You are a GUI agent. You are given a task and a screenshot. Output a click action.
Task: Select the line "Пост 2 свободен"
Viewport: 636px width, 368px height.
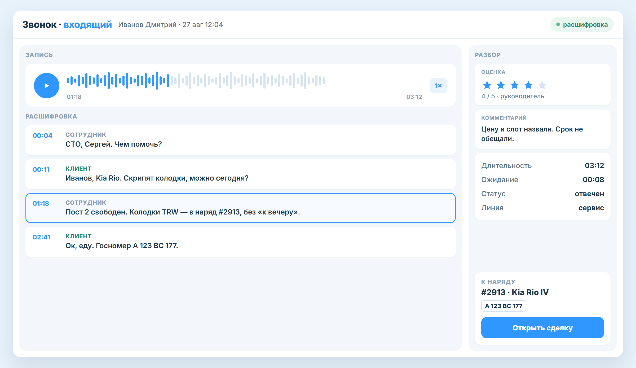click(241, 208)
